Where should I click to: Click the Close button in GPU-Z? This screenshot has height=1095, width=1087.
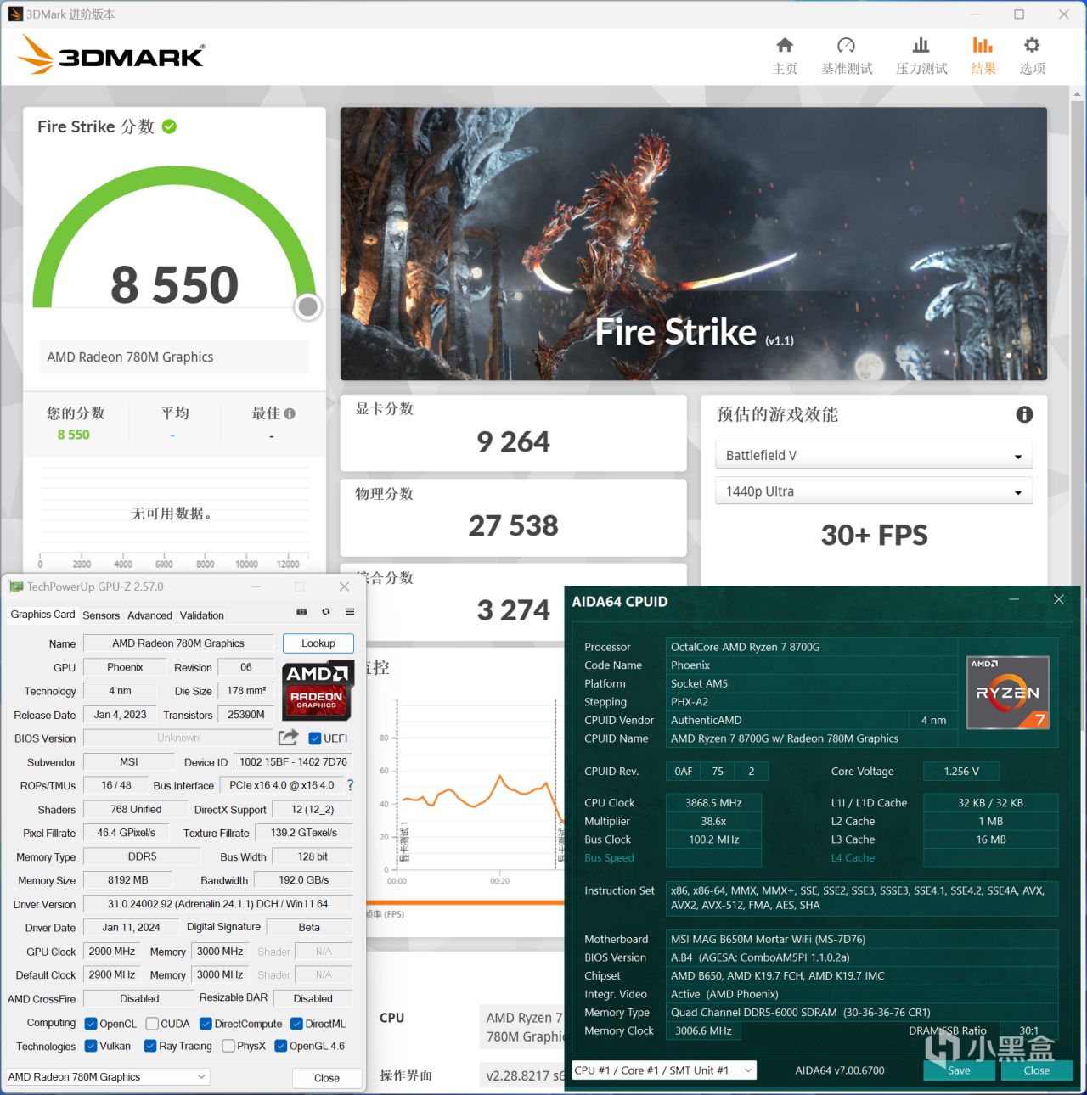tap(327, 1078)
